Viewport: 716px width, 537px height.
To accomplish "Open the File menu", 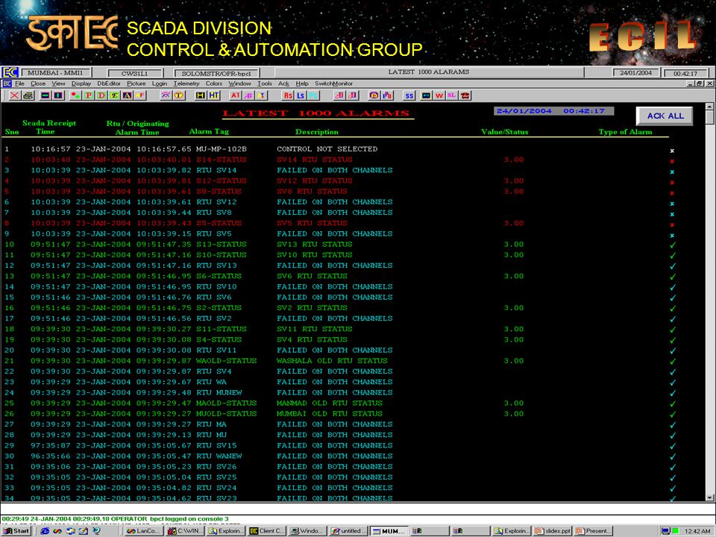I will click(19, 84).
